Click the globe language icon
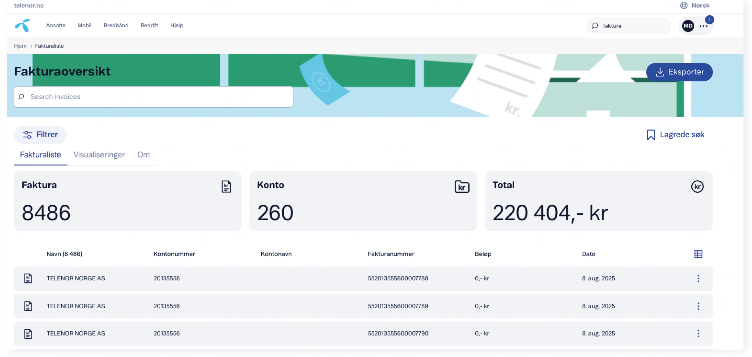This screenshot has height=357, width=752. click(x=684, y=5)
